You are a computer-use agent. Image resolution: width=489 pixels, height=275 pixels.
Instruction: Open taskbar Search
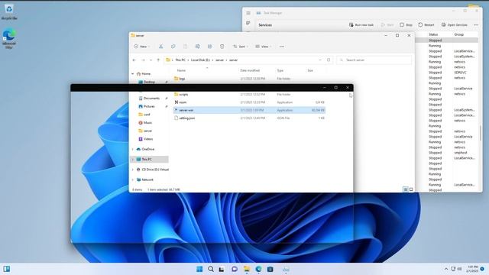click(x=211, y=269)
